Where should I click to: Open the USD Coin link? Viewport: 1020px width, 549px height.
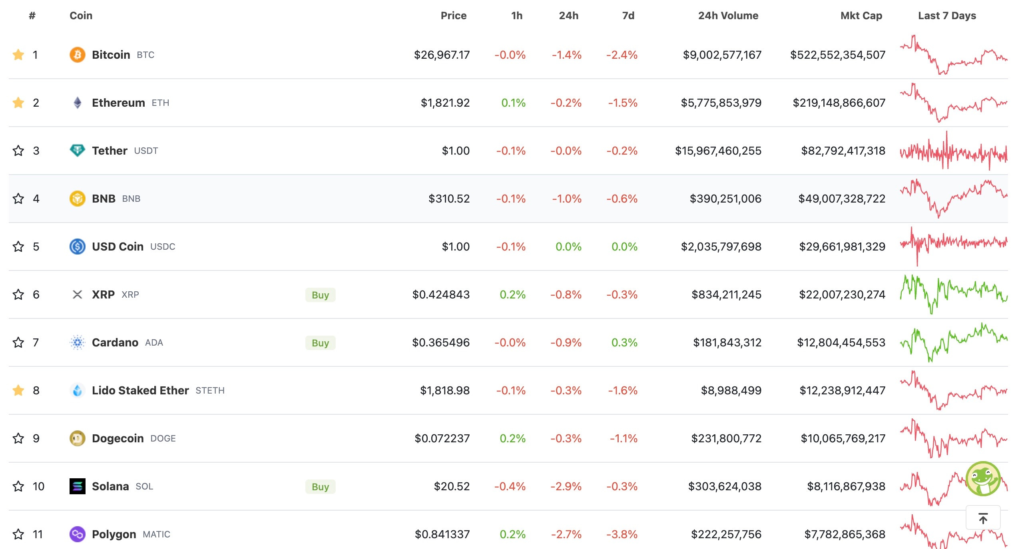[x=118, y=247]
